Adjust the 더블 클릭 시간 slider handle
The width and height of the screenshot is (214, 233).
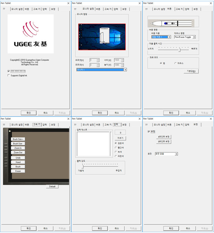[179, 50]
